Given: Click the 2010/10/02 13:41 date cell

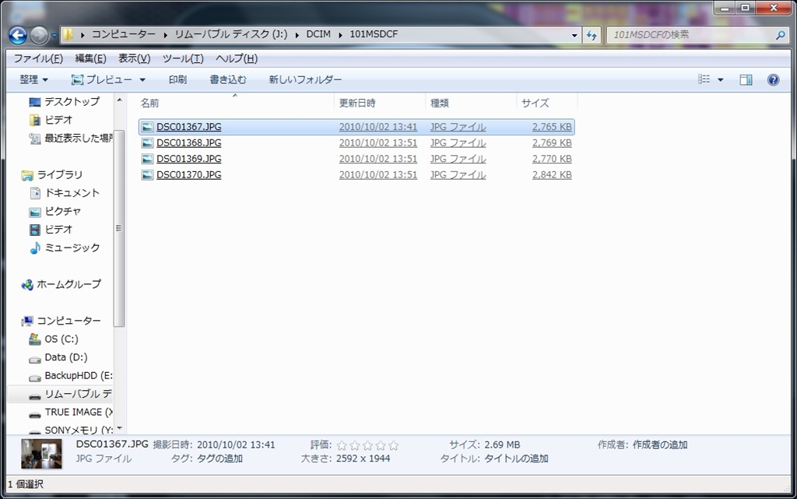Looking at the screenshot, I should pos(378,127).
